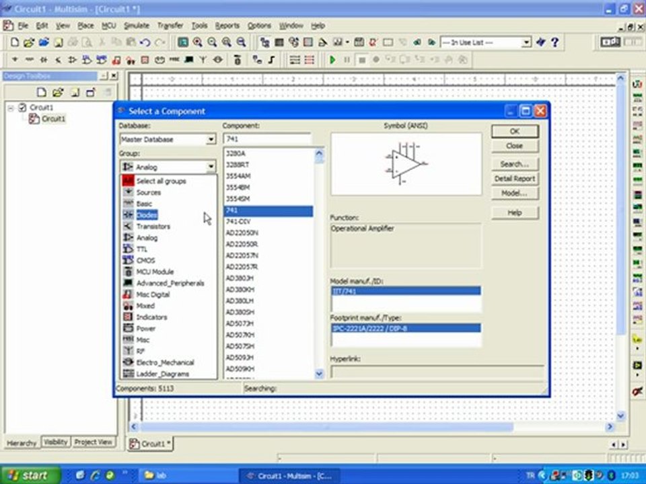Open the MCU menu
The image size is (646, 484).
tap(109, 26)
